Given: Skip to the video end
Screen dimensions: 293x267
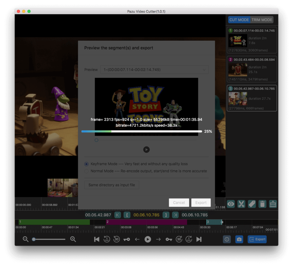Looking at the screenshot, I should 199,239.
